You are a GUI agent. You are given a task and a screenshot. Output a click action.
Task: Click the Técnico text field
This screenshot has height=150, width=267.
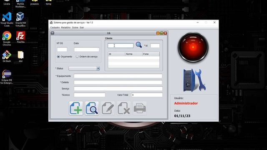point(90,95)
